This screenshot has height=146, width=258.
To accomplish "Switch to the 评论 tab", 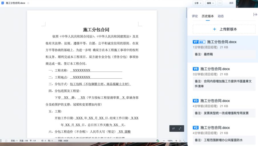I will [195, 16].
